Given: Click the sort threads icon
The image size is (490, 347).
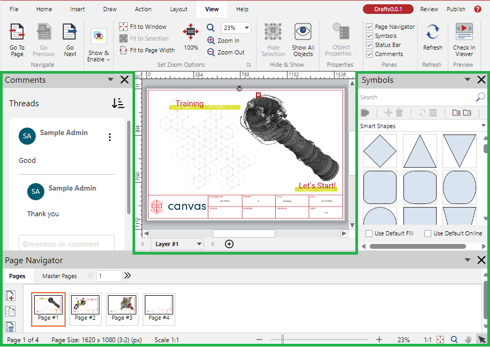Looking at the screenshot, I should click(x=118, y=104).
